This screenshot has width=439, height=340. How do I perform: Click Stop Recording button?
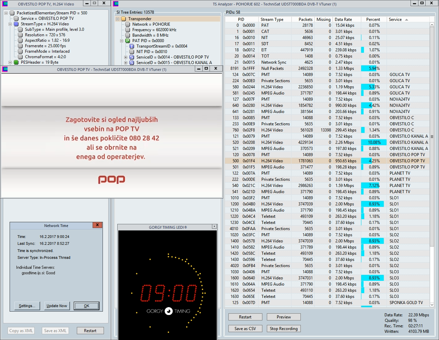pyautogui.click(x=284, y=329)
